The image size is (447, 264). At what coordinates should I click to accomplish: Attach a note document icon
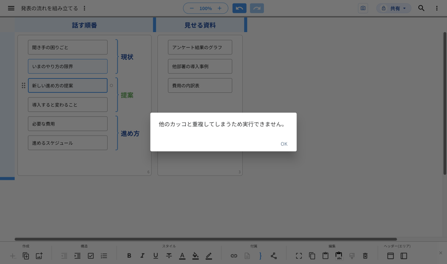[247, 256]
